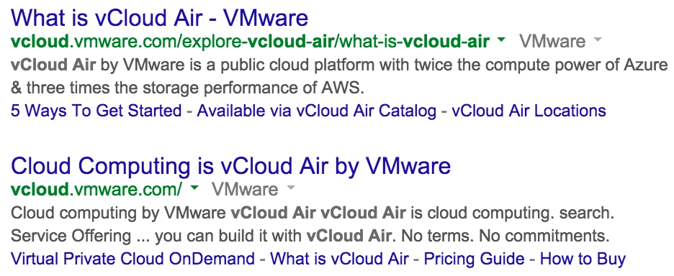Open the 'What is vCloud Air - VMware' result

(x=159, y=17)
